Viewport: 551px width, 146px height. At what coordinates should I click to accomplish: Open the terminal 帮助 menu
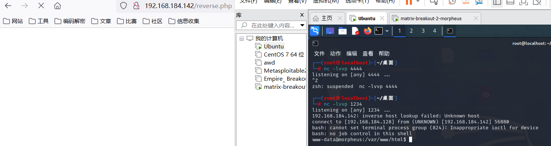coord(384,54)
